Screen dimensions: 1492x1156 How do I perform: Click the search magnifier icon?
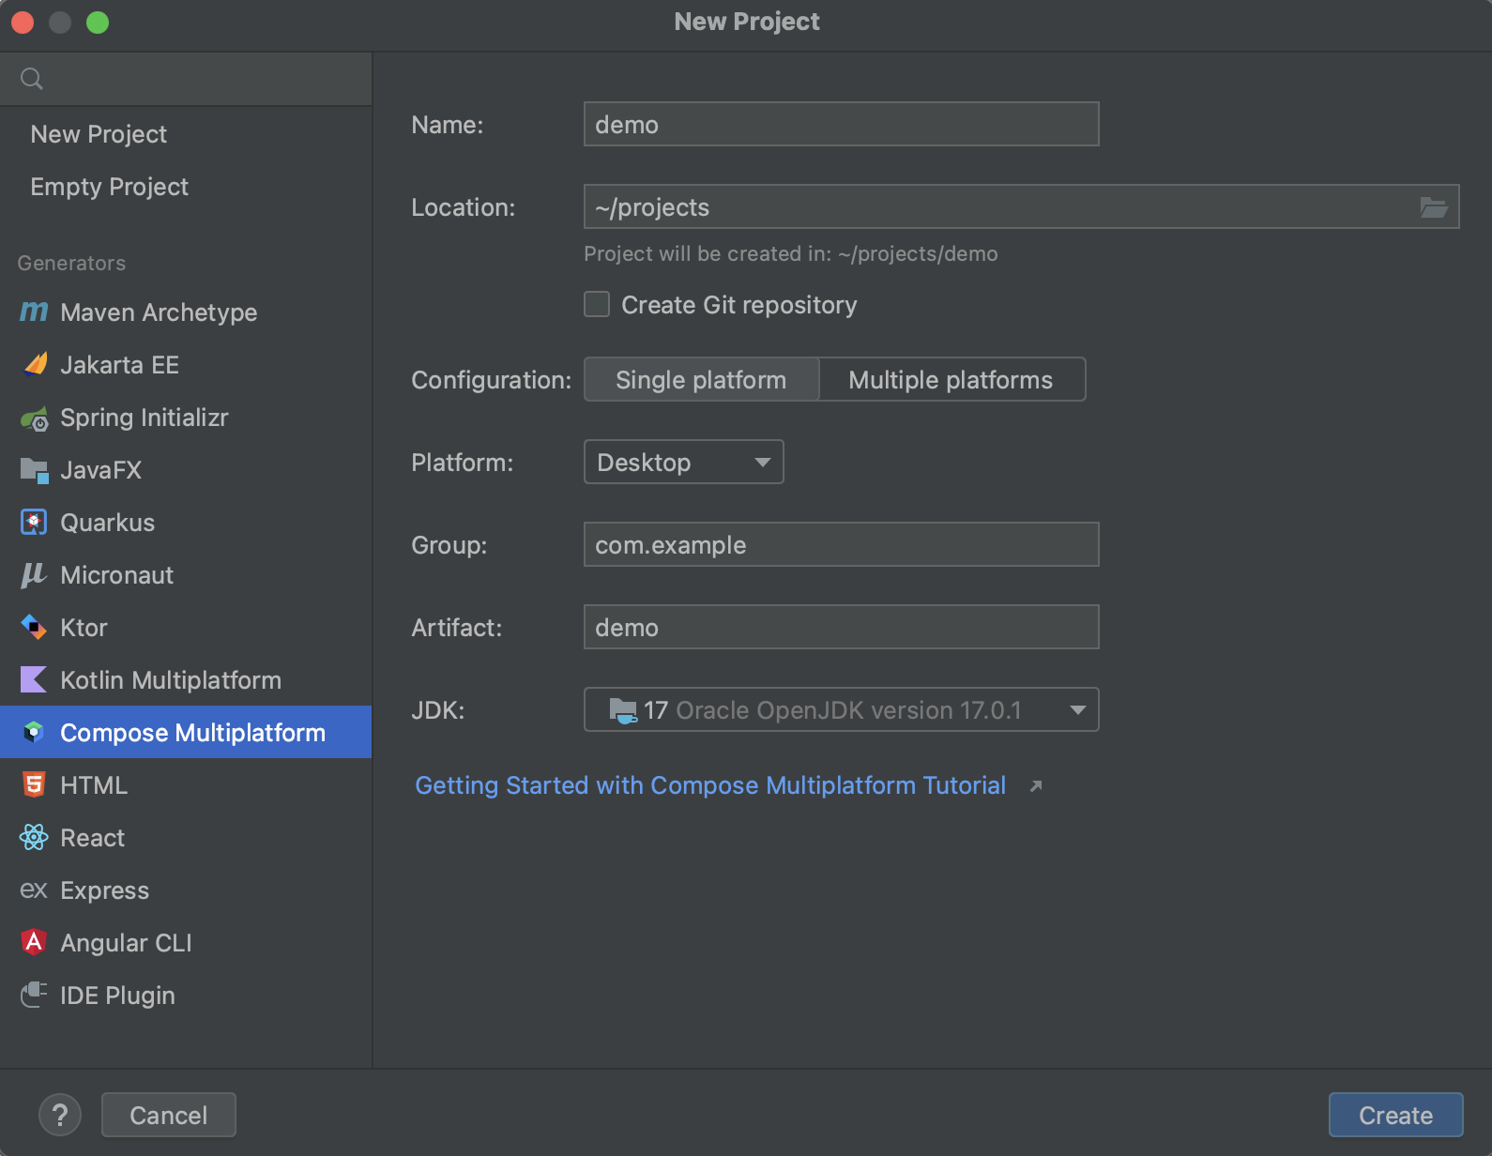[x=32, y=79]
